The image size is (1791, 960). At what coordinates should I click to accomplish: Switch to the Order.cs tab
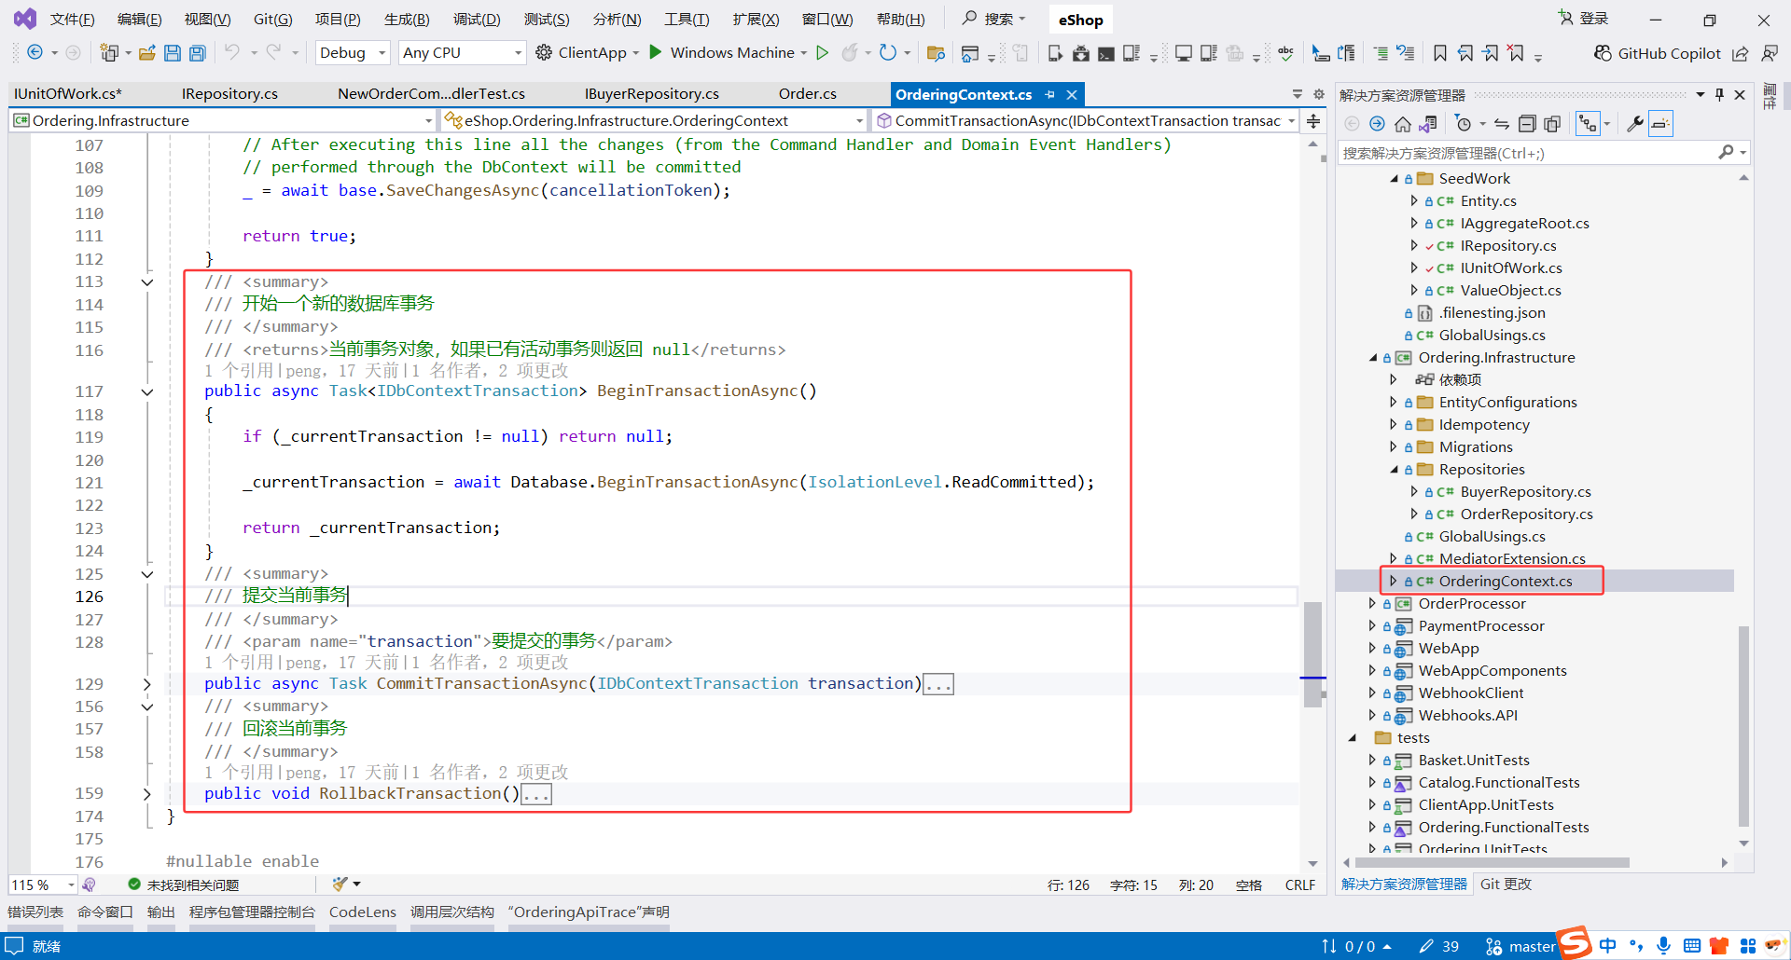[x=808, y=94]
